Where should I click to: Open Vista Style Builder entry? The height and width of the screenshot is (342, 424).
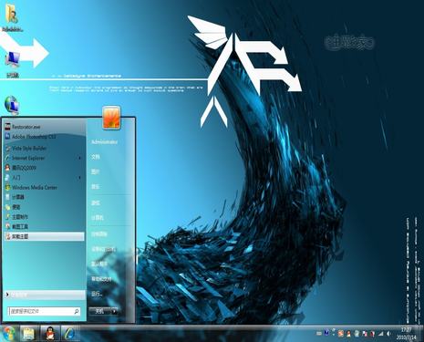click(44, 149)
